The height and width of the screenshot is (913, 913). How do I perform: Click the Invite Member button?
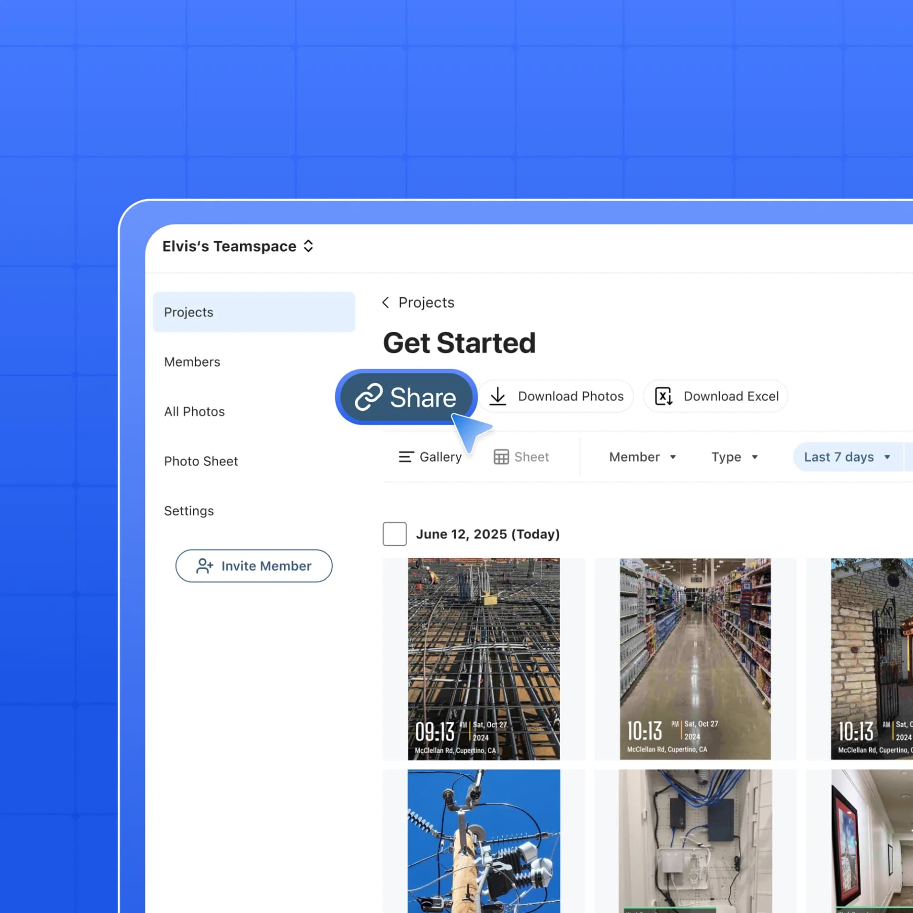tap(254, 566)
